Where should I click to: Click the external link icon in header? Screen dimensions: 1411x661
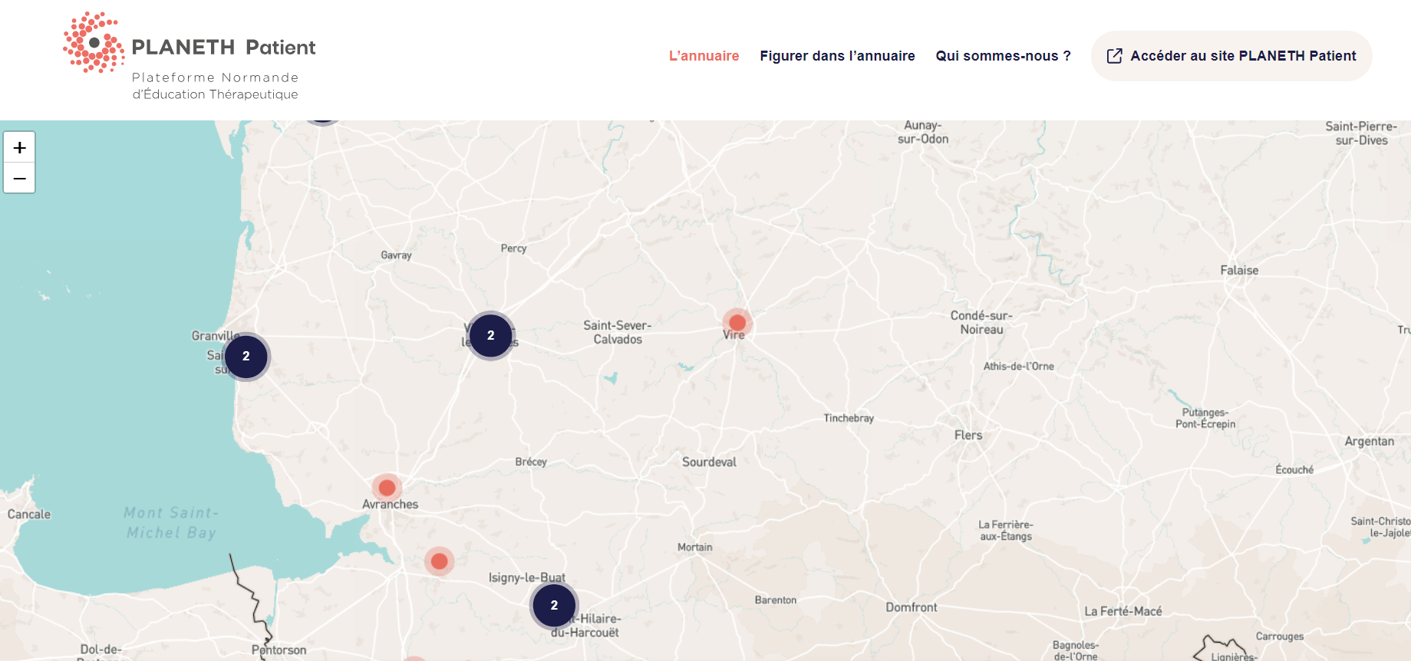point(1114,56)
